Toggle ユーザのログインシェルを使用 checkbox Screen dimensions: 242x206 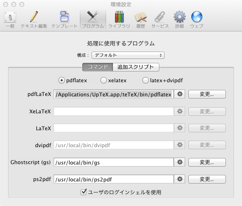click(x=84, y=192)
